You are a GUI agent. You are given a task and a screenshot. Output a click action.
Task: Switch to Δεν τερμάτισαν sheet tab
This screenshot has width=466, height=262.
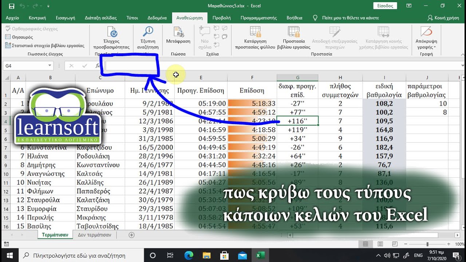point(94,235)
